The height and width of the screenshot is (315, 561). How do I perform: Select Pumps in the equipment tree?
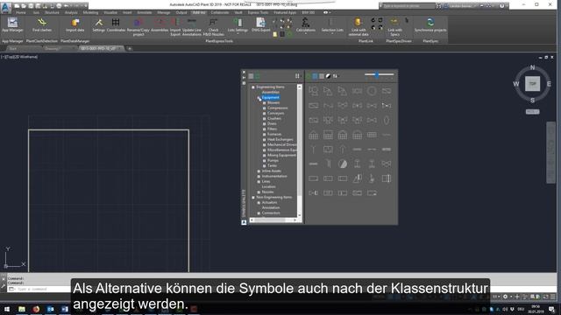[273, 161]
